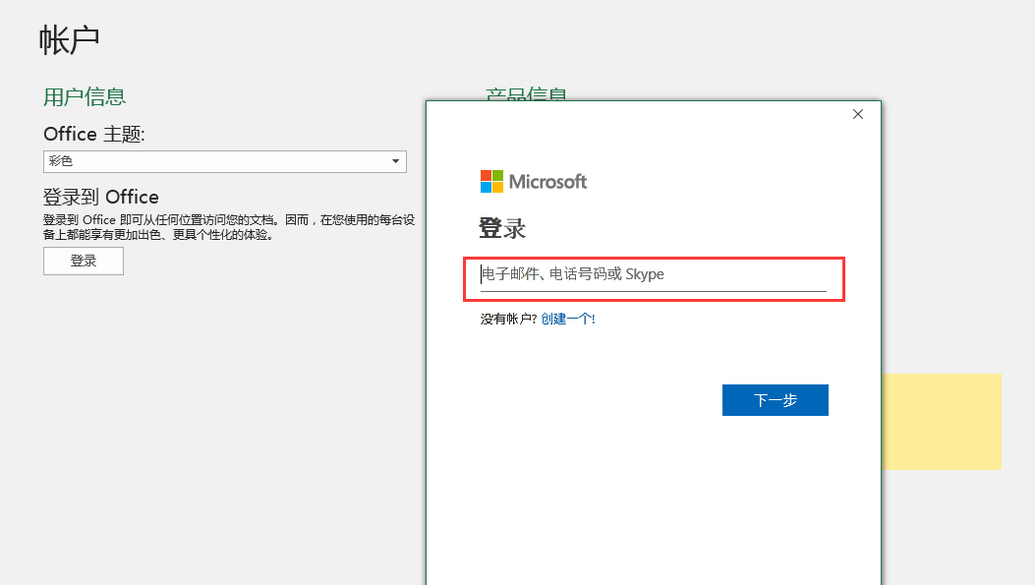Viewport: 1035px width, 585px height.
Task: Click the Microsoft logo in sign-in dialog
Action: click(x=534, y=182)
